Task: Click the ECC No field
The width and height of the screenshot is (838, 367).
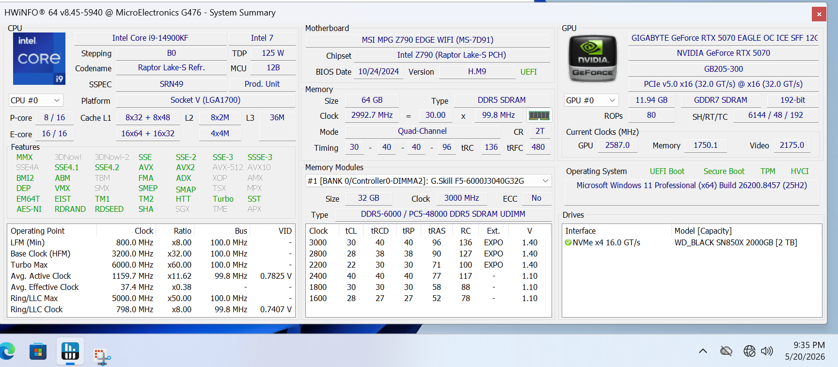Action: tap(536, 198)
